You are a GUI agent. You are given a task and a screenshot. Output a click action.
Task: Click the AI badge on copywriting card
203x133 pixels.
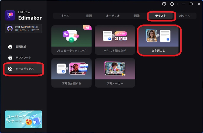pos(87,27)
